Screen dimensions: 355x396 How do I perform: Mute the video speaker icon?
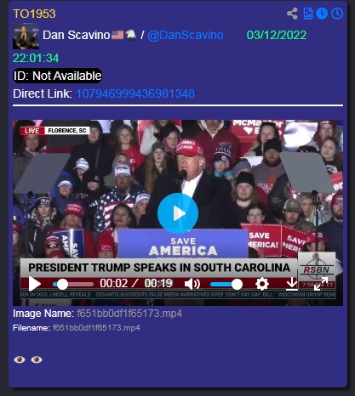tap(192, 284)
